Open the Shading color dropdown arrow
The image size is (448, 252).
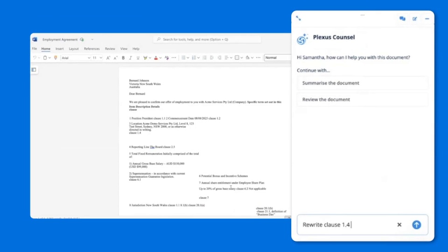click(x=252, y=58)
